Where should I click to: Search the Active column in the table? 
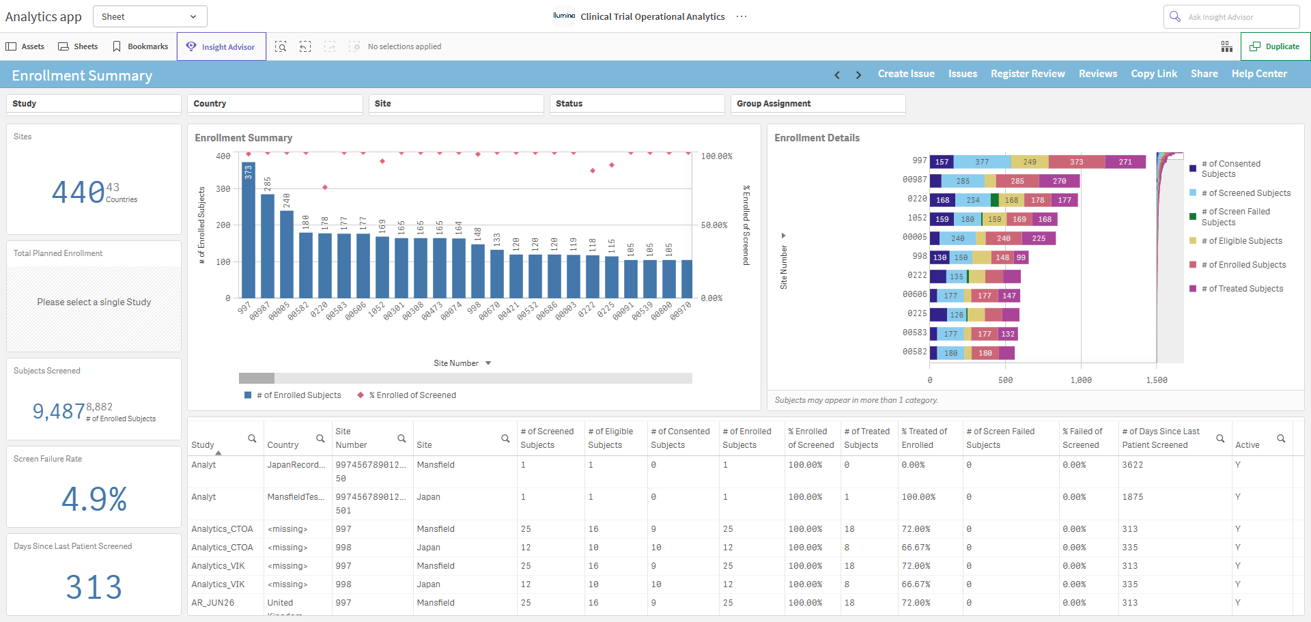(1281, 438)
